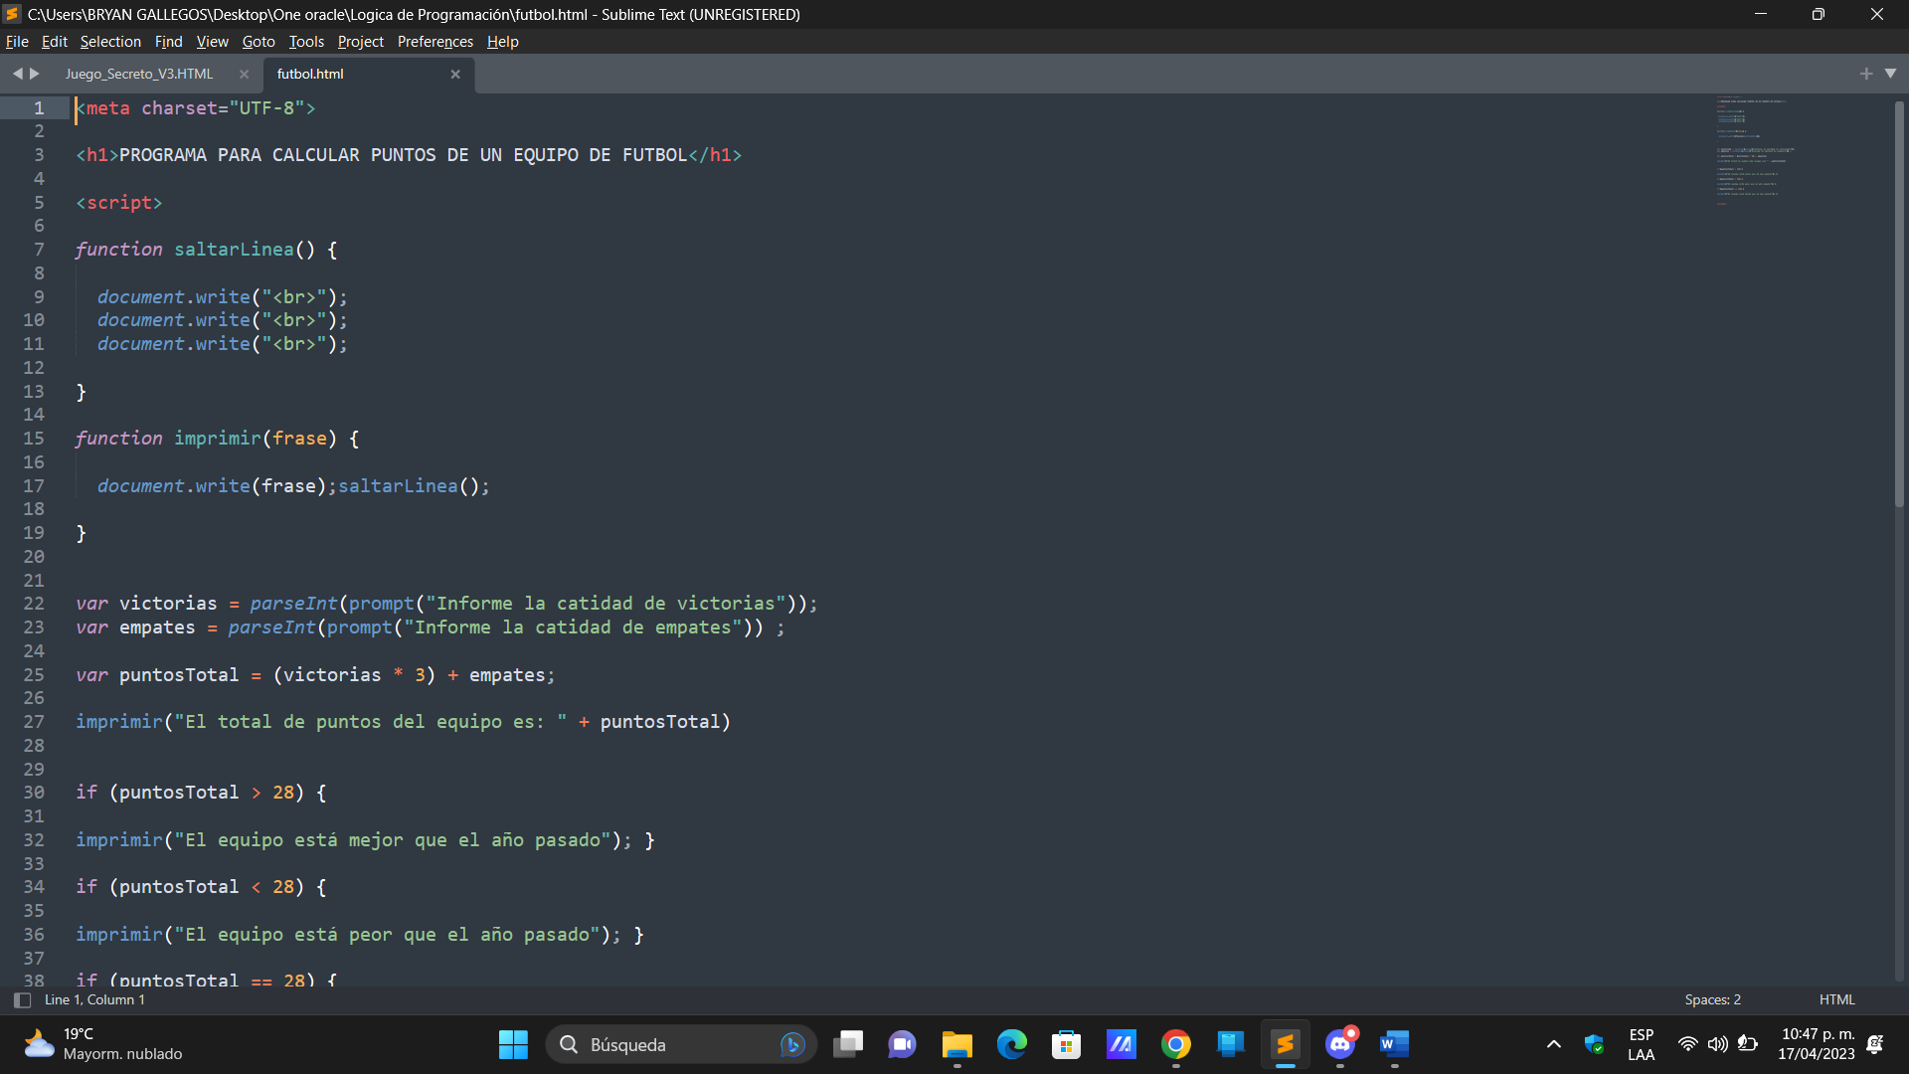This screenshot has height=1074, width=1909.
Task: Expand the open tabs dropdown arrow
Action: click(1891, 74)
